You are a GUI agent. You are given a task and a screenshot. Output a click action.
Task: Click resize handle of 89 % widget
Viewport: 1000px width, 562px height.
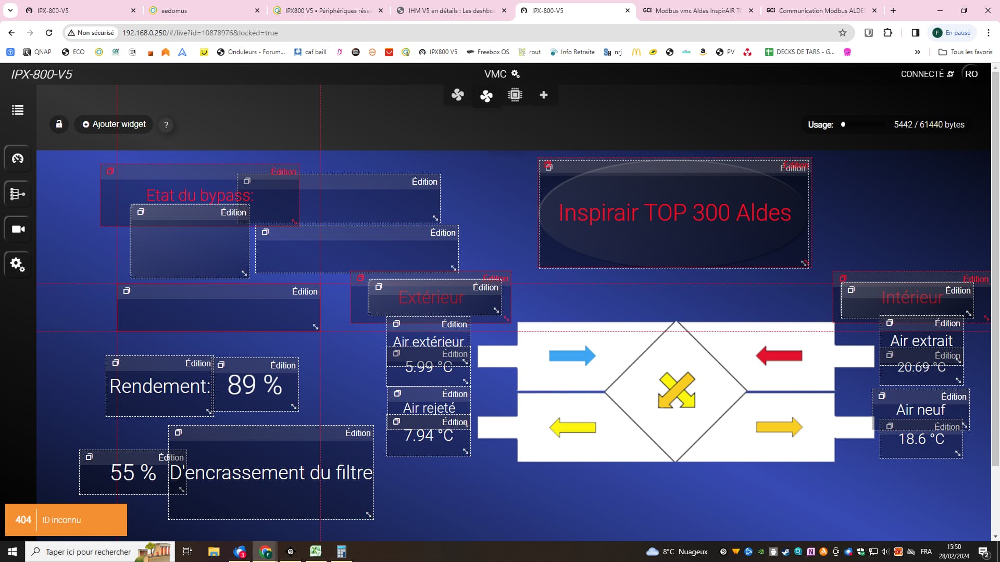point(294,406)
